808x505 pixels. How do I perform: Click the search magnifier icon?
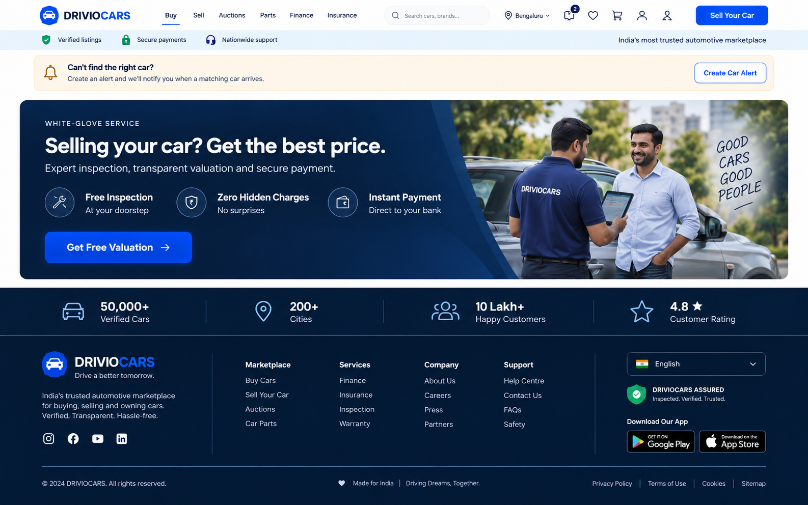tap(395, 16)
